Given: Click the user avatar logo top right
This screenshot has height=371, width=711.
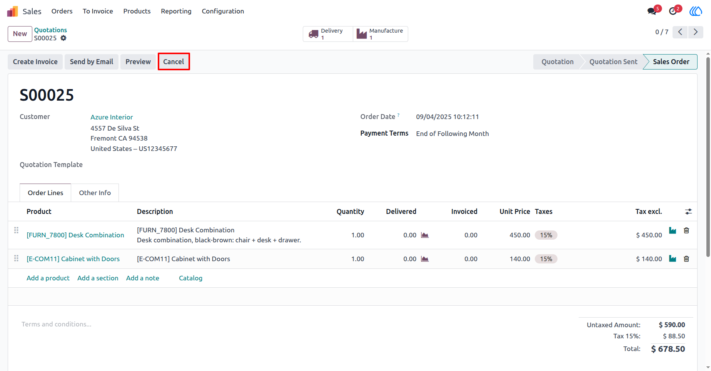Looking at the screenshot, I should coord(696,11).
